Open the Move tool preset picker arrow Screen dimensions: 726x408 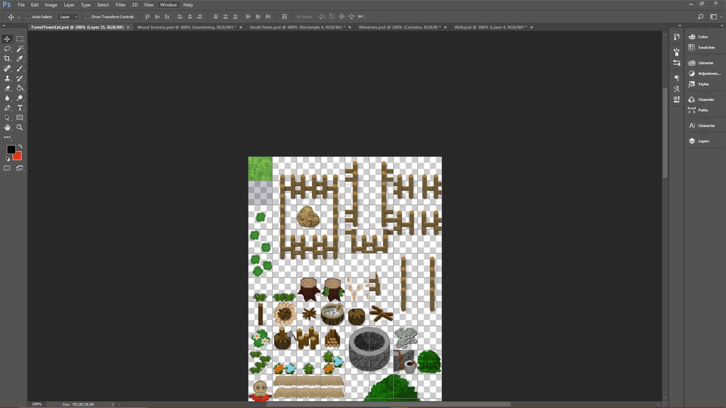[x=19, y=17]
